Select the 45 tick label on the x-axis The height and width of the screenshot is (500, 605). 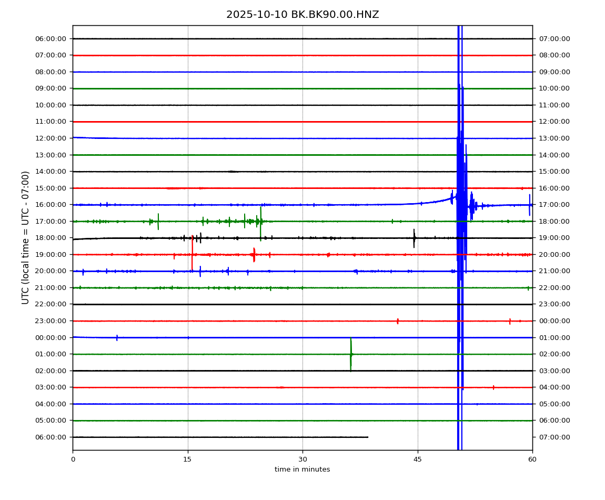tap(418, 459)
